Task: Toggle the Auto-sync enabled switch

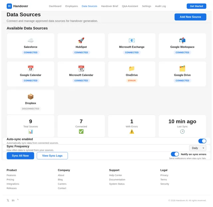Action: coord(202,141)
